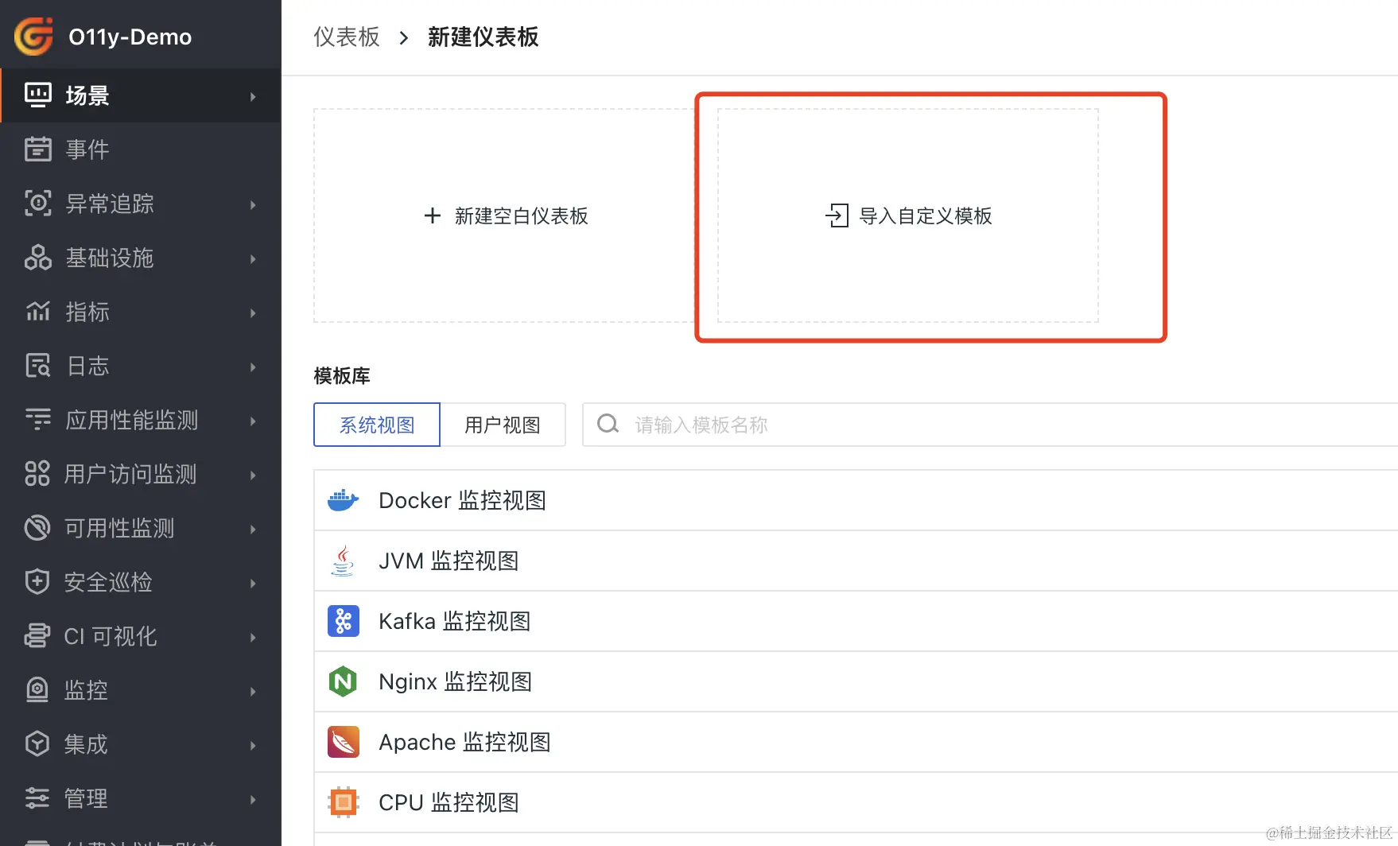
Task: Expand the 集成 submenu arrow
Action: 253,745
